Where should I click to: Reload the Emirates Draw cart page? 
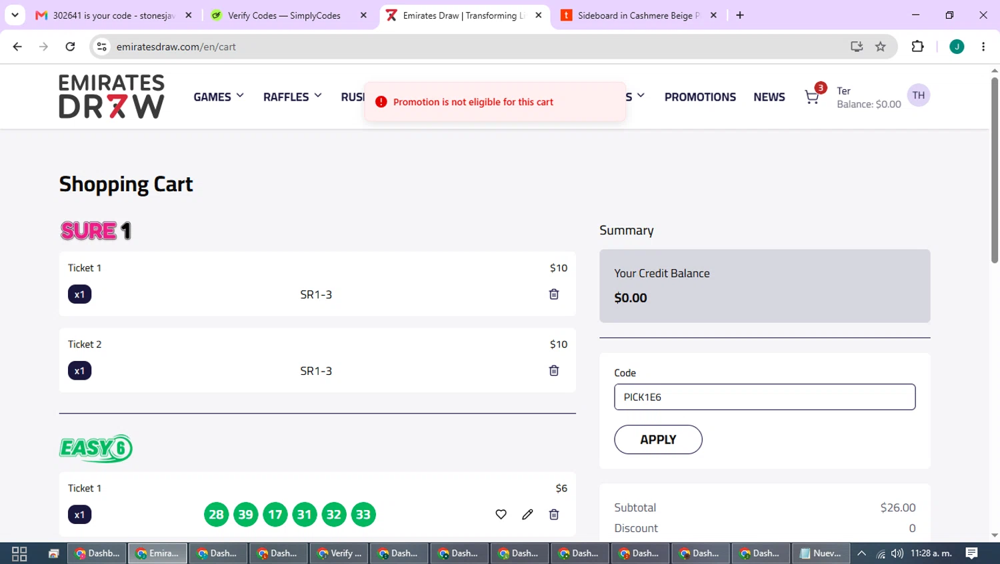70,47
